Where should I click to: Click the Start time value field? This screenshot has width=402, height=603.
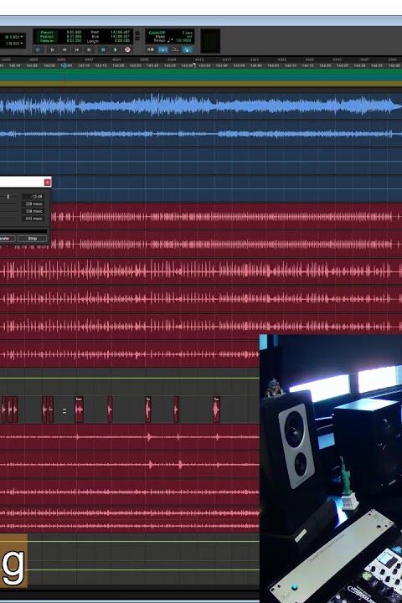[x=120, y=33]
